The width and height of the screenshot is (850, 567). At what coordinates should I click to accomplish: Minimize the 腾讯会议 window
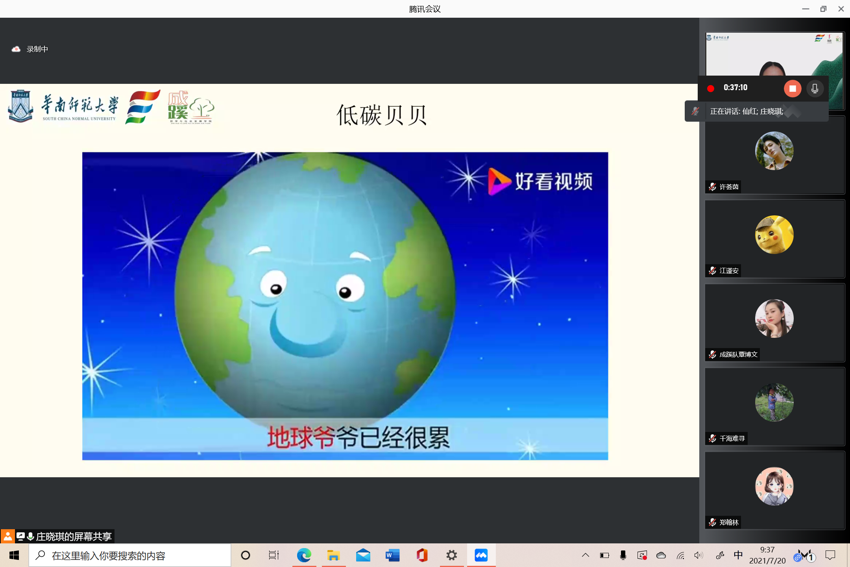(x=806, y=9)
